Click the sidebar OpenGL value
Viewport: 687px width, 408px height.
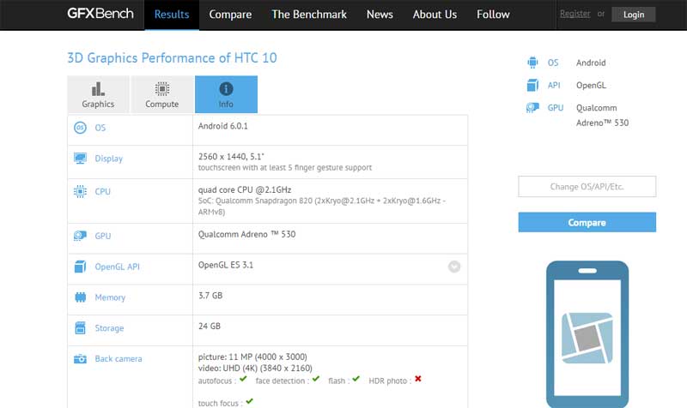(591, 85)
